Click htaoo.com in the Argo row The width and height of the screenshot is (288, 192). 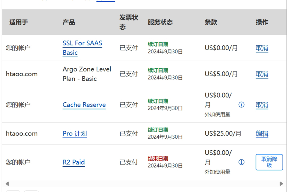[22, 74]
